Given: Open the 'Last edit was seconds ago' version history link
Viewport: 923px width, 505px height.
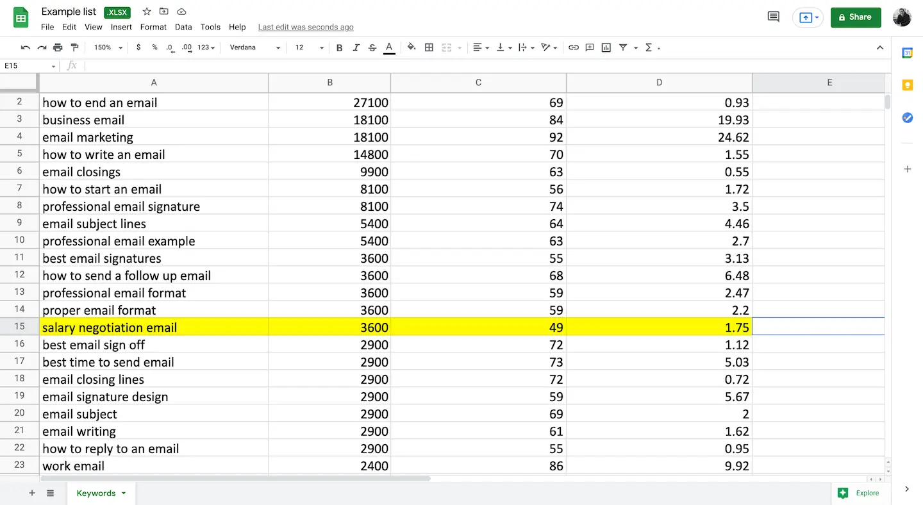Looking at the screenshot, I should tap(306, 27).
